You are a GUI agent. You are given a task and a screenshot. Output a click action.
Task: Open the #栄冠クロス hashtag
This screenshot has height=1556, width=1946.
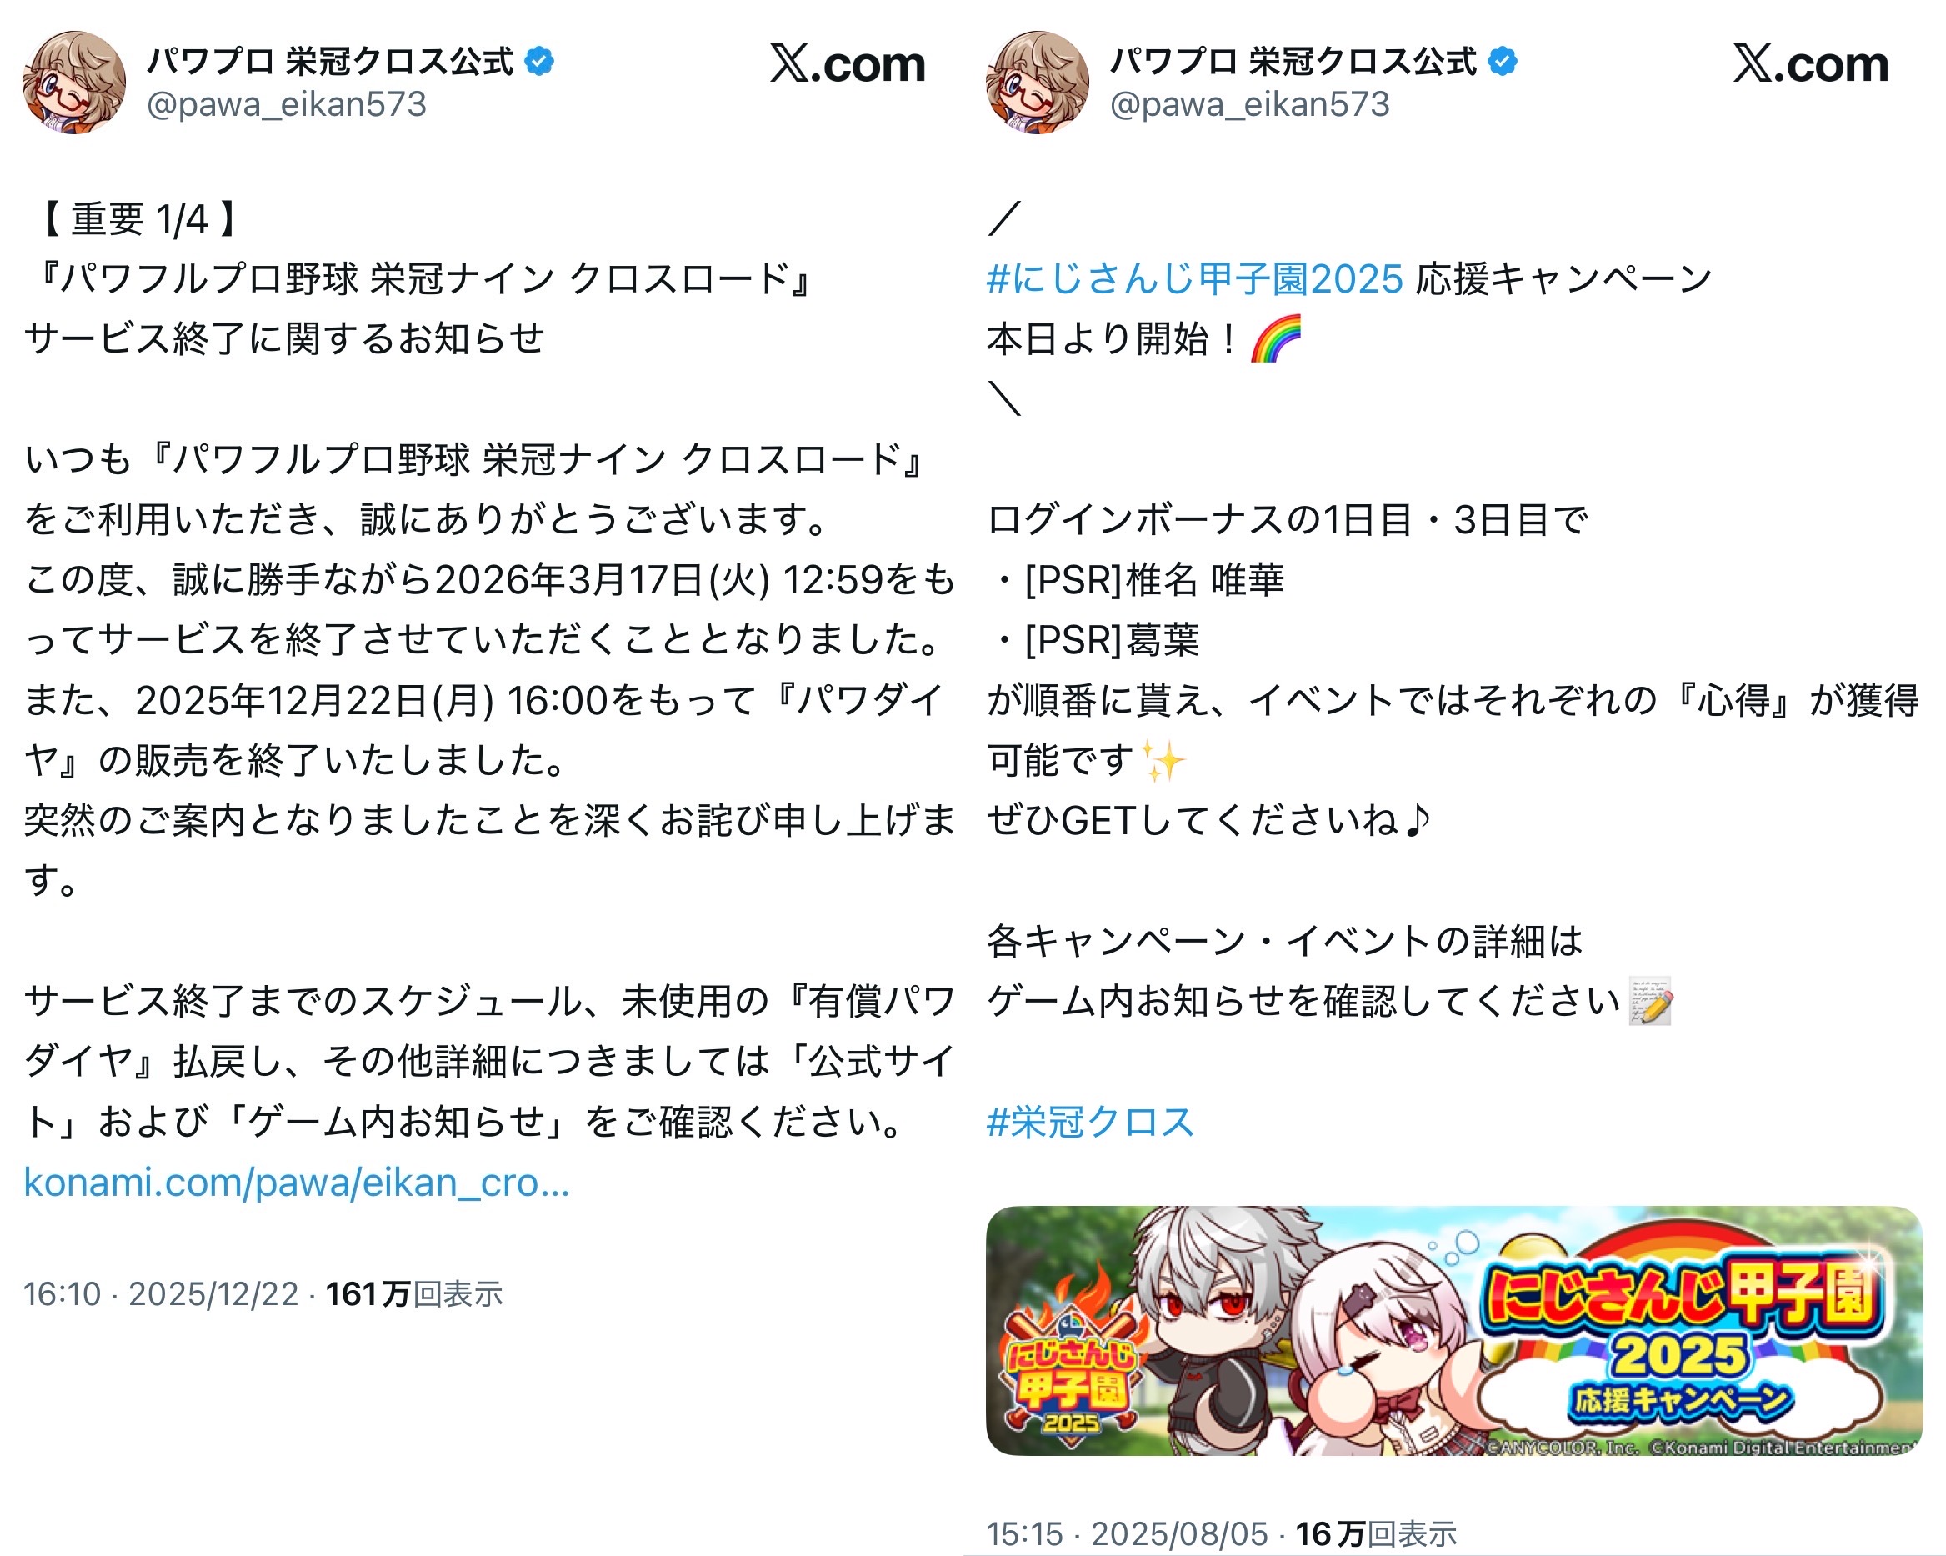1090,1122
